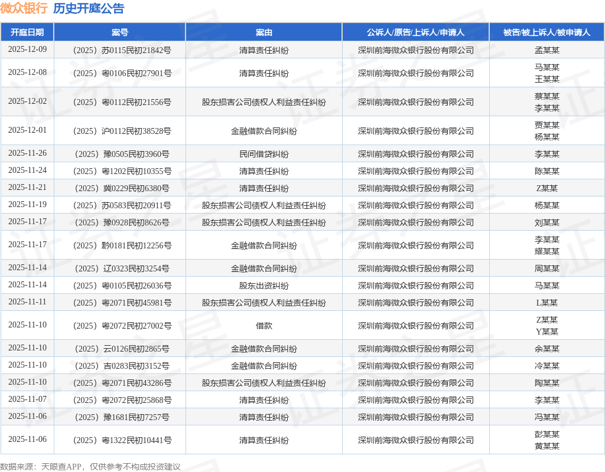The width and height of the screenshot is (605, 472).
Task: Click defendant 耀某某
Action: (547, 251)
